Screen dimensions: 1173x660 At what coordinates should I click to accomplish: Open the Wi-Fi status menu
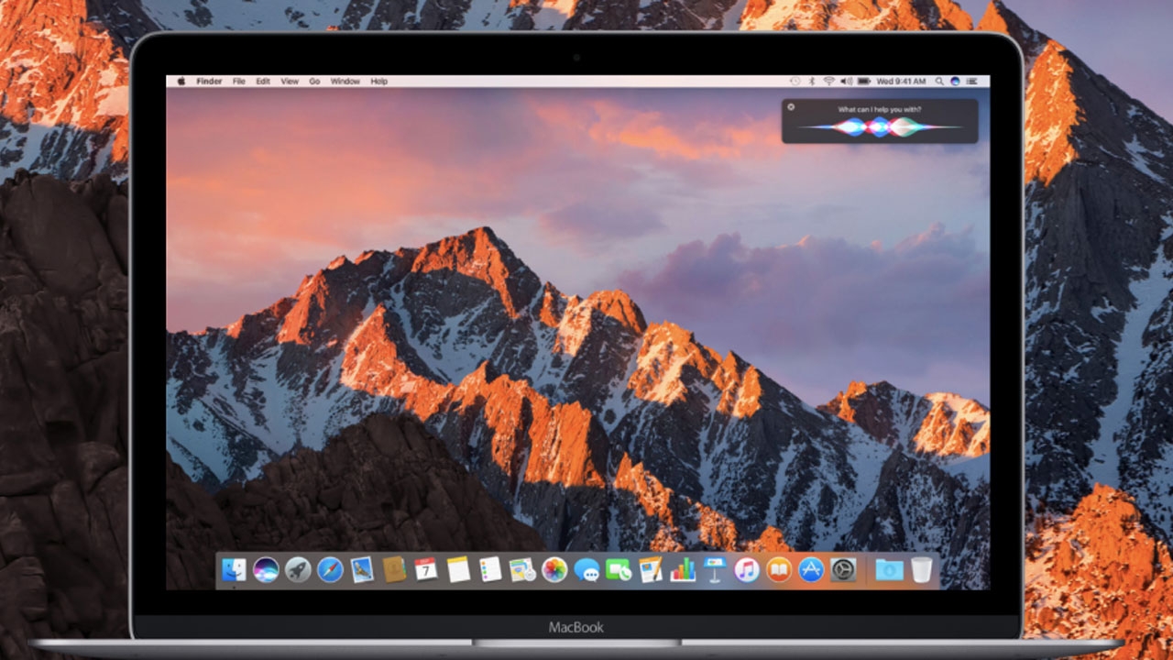(829, 82)
